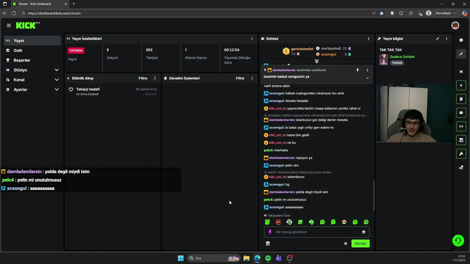Image resolution: width=470 pixels, height=264 pixels.
Task: Open the emoji picker in message box
Action: 364,232
